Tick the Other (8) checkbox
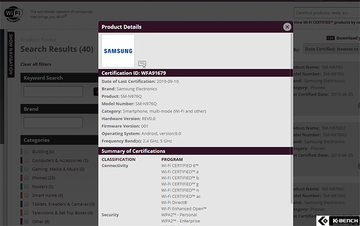The width and height of the screenshot is (360, 226). pyautogui.click(x=26, y=222)
